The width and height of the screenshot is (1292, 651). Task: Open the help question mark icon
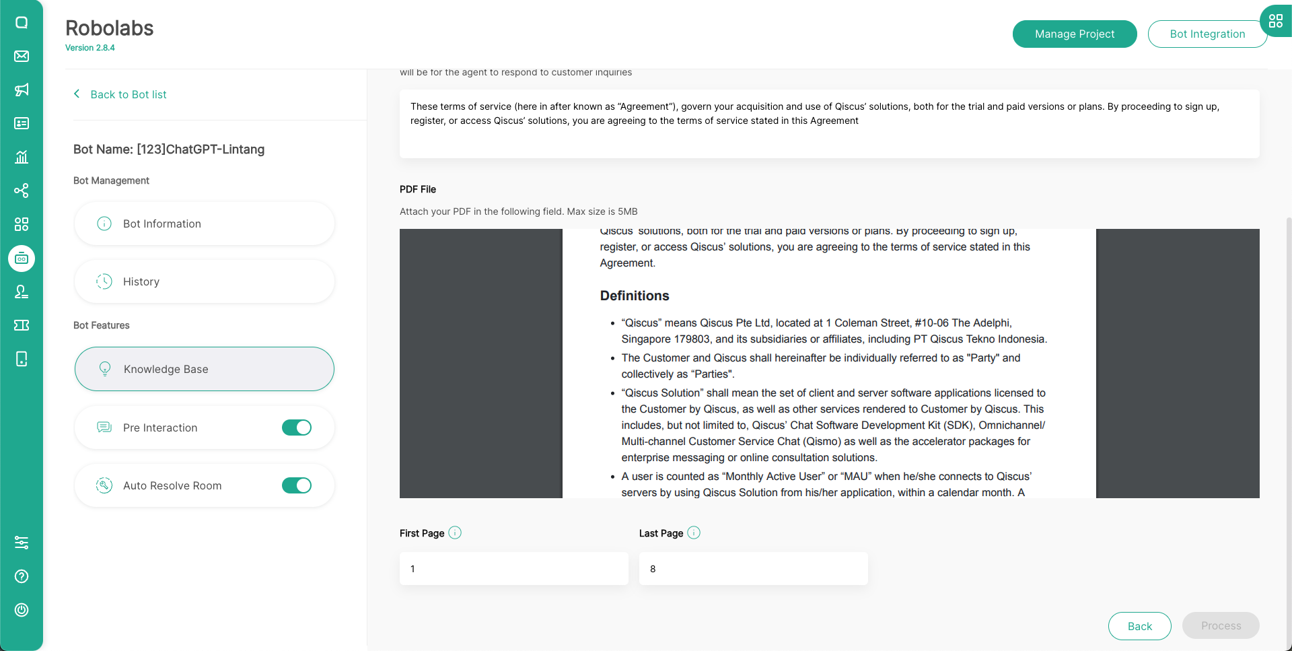(x=22, y=576)
